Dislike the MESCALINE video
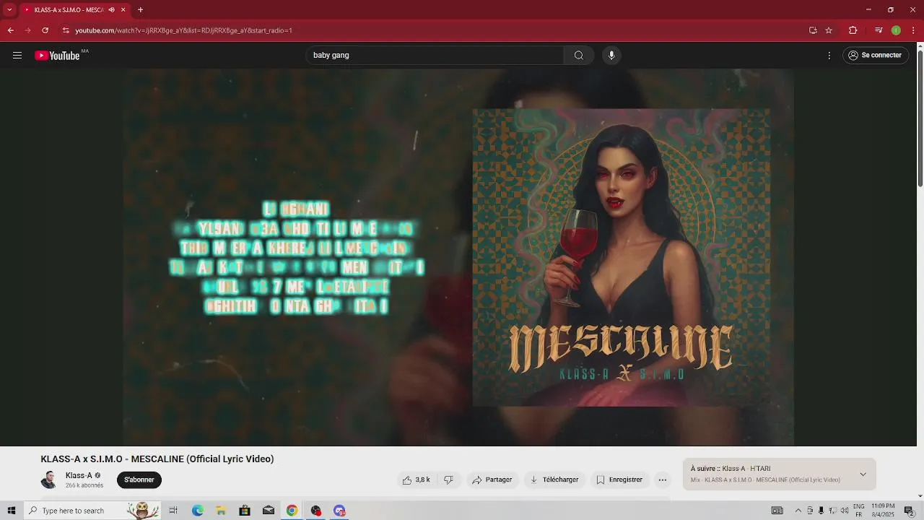 pos(448,480)
